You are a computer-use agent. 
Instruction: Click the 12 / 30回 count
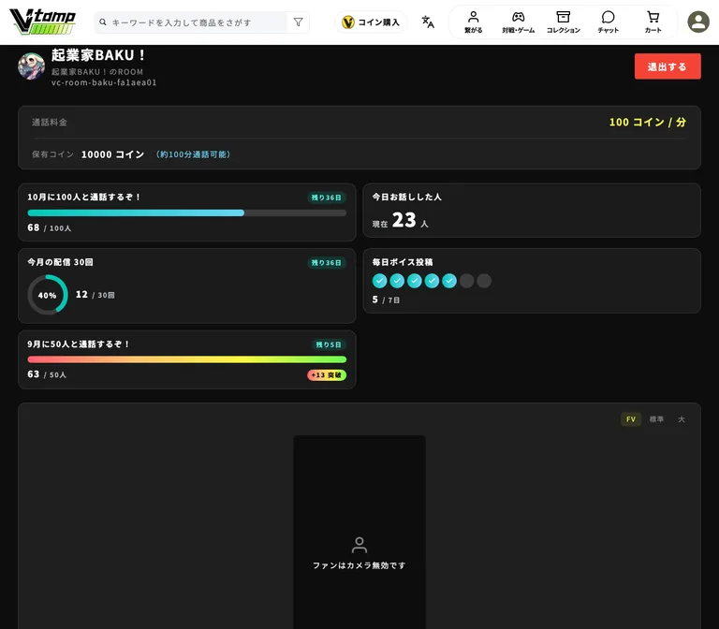point(95,295)
